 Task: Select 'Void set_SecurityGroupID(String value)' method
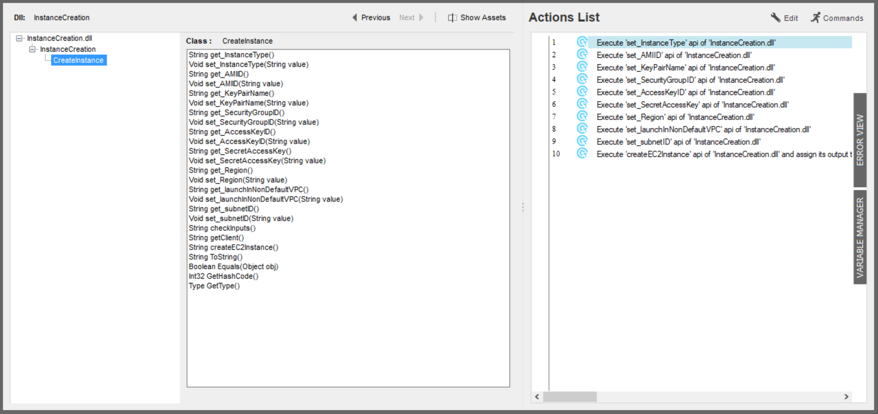(254, 122)
